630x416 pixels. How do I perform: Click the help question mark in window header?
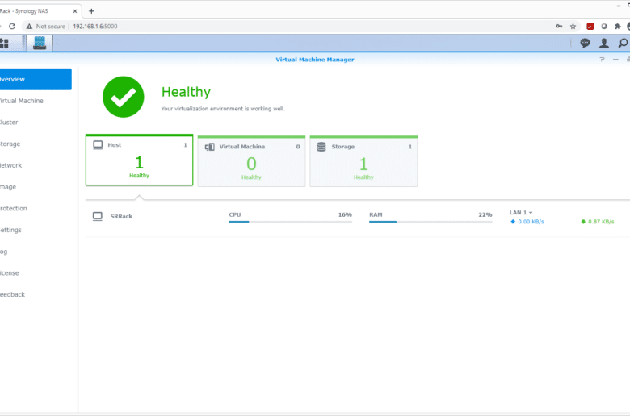coord(602,60)
